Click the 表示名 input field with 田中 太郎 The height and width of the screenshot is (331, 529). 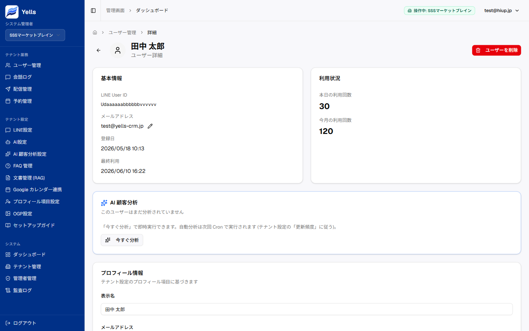[x=307, y=309]
